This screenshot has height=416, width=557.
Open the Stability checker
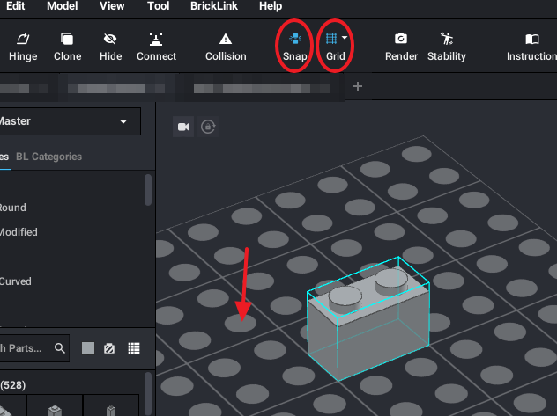click(447, 47)
